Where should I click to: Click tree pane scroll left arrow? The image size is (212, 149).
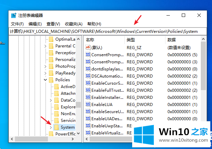pos(12,139)
